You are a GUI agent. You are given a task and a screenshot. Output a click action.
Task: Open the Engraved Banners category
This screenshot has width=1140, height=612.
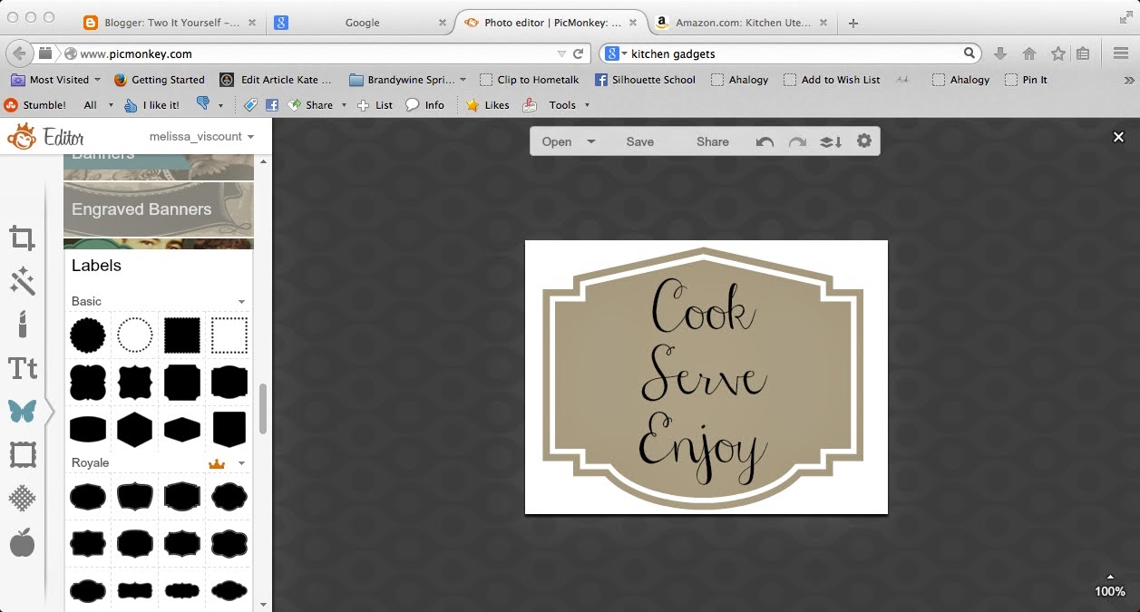click(x=159, y=209)
